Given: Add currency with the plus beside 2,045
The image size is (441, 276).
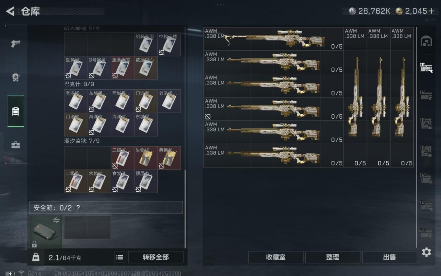Looking at the screenshot, I should tap(431, 11).
